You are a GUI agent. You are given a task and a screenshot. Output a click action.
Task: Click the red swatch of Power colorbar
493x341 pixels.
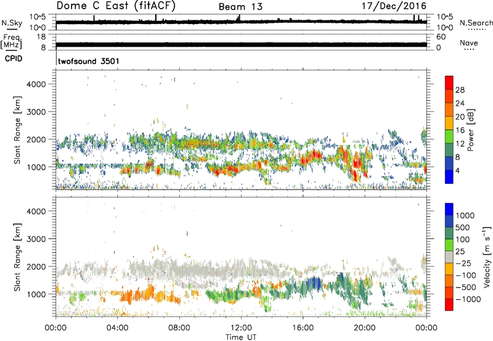[449, 82]
